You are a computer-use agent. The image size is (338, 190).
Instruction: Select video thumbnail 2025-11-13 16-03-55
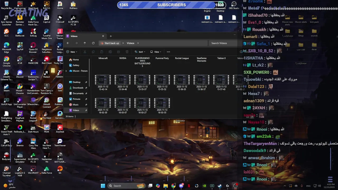tap(162, 106)
